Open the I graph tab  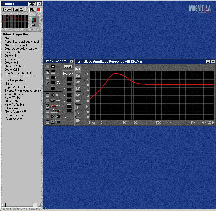[x=78, y=108]
